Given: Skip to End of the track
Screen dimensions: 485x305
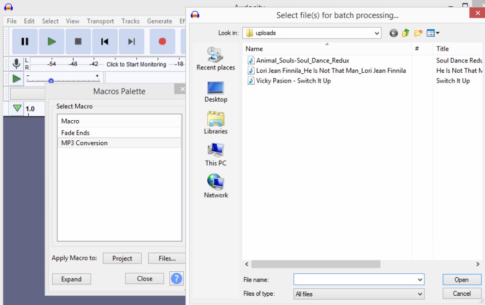Looking at the screenshot, I should point(132,42).
